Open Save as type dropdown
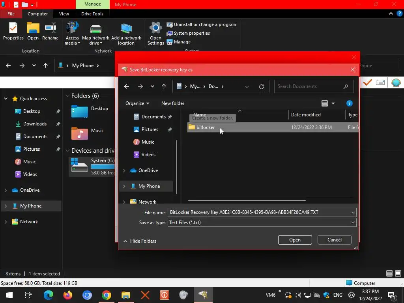The width and height of the screenshot is (404, 303). tap(353, 223)
